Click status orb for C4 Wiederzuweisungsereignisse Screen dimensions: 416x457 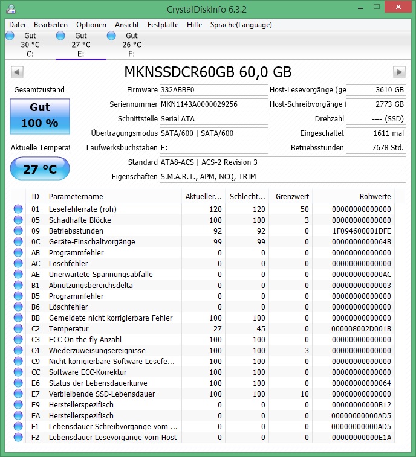(x=18, y=350)
